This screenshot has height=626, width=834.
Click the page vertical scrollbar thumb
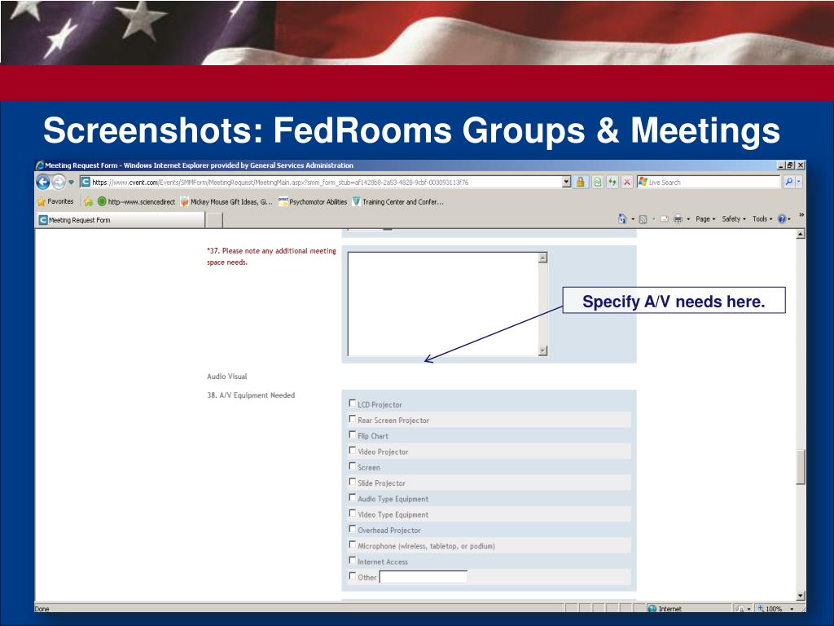coord(801,467)
